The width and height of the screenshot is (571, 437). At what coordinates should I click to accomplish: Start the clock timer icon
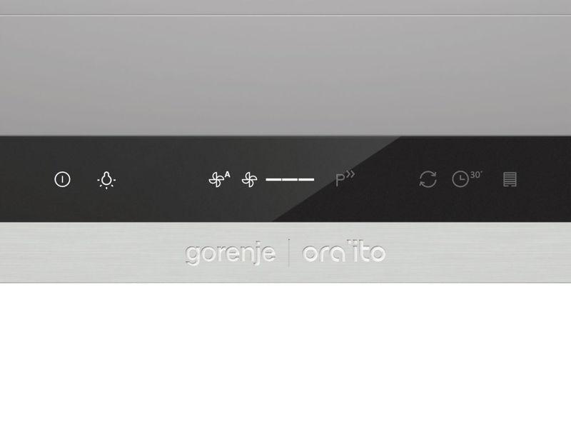(x=460, y=179)
